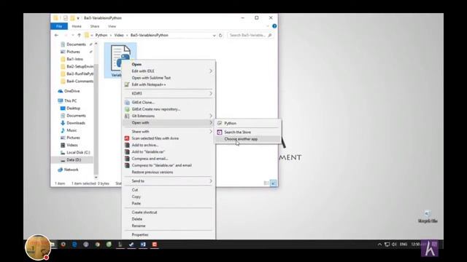Click the search magnifier icon in Explorer

[270, 35]
